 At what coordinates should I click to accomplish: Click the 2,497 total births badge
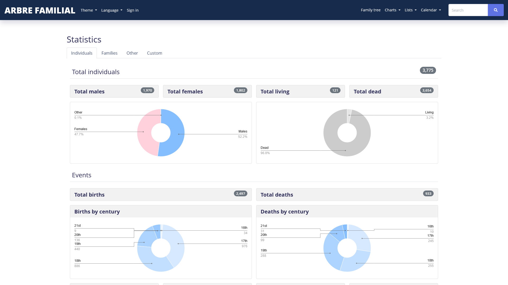(241, 193)
